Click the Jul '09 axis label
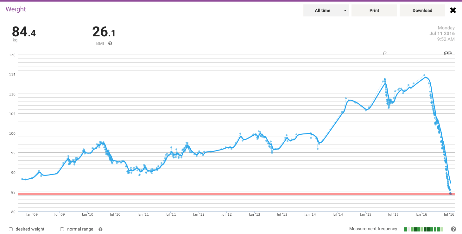This screenshot has height=234, width=462. click(59, 215)
